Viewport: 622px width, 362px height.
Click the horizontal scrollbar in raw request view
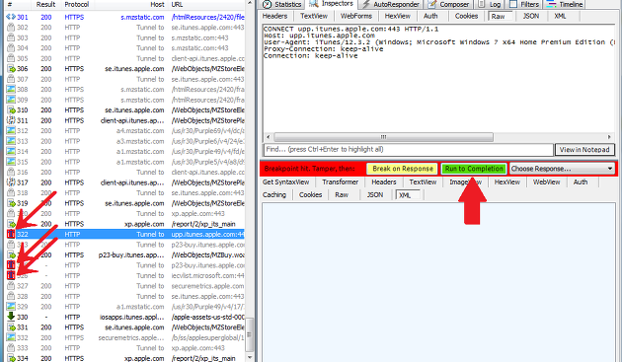(x=384, y=137)
